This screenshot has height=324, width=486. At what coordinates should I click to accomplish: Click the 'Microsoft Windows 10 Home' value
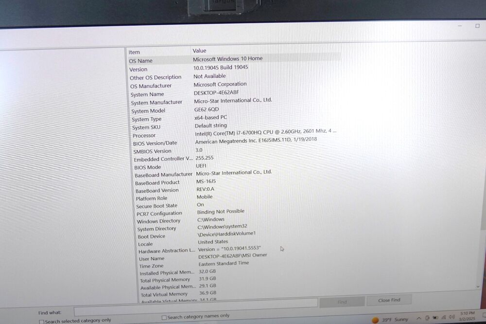click(228, 59)
